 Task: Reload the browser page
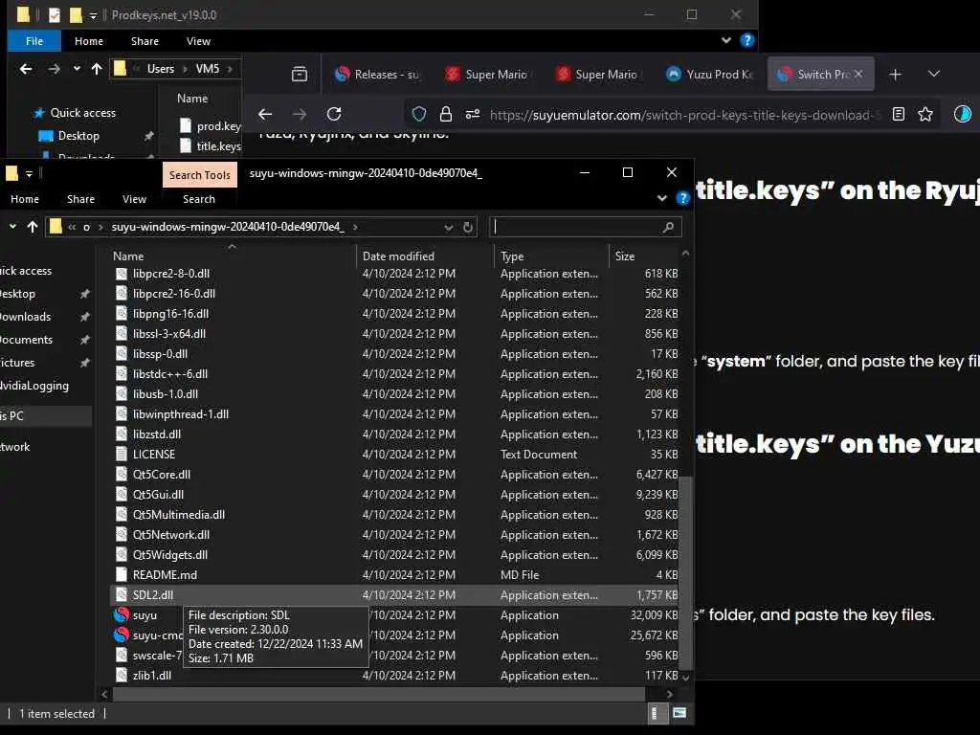click(334, 115)
